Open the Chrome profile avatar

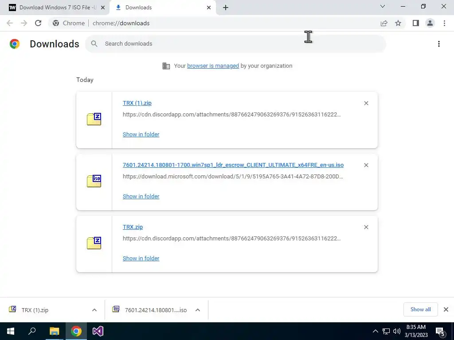430,23
